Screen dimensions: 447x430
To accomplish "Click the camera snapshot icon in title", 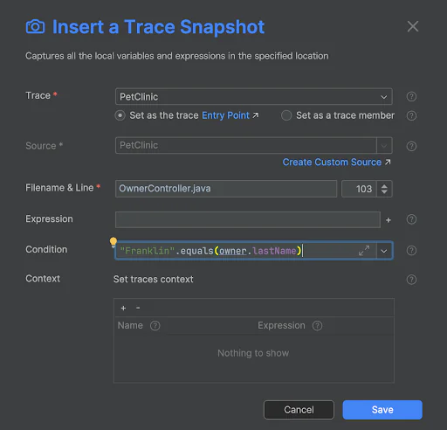I will pos(35,27).
